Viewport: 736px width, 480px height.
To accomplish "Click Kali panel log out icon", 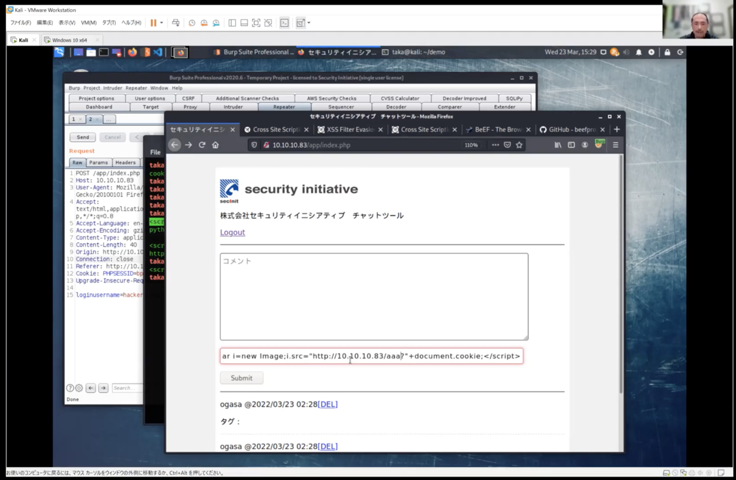I will [680, 52].
